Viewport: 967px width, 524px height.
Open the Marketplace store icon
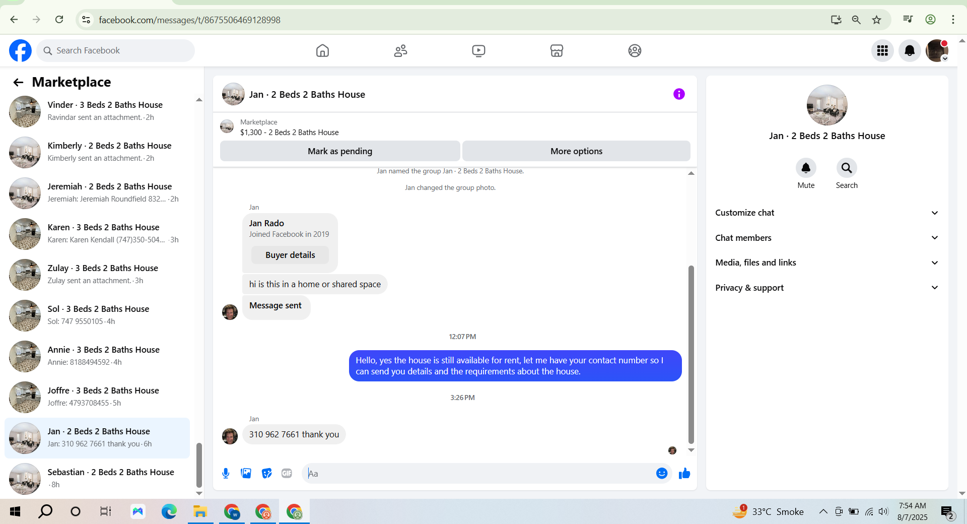557,50
